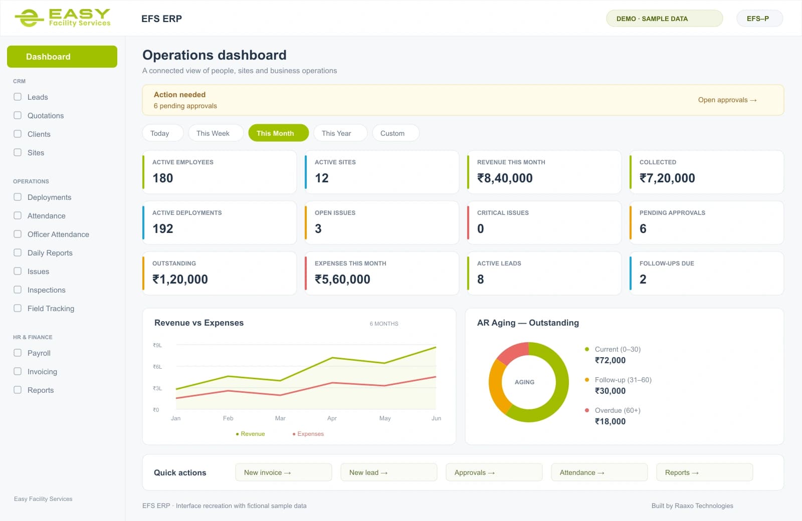Click the Field Tracking icon box
Image resolution: width=802 pixels, height=521 pixels.
tap(18, 308)
